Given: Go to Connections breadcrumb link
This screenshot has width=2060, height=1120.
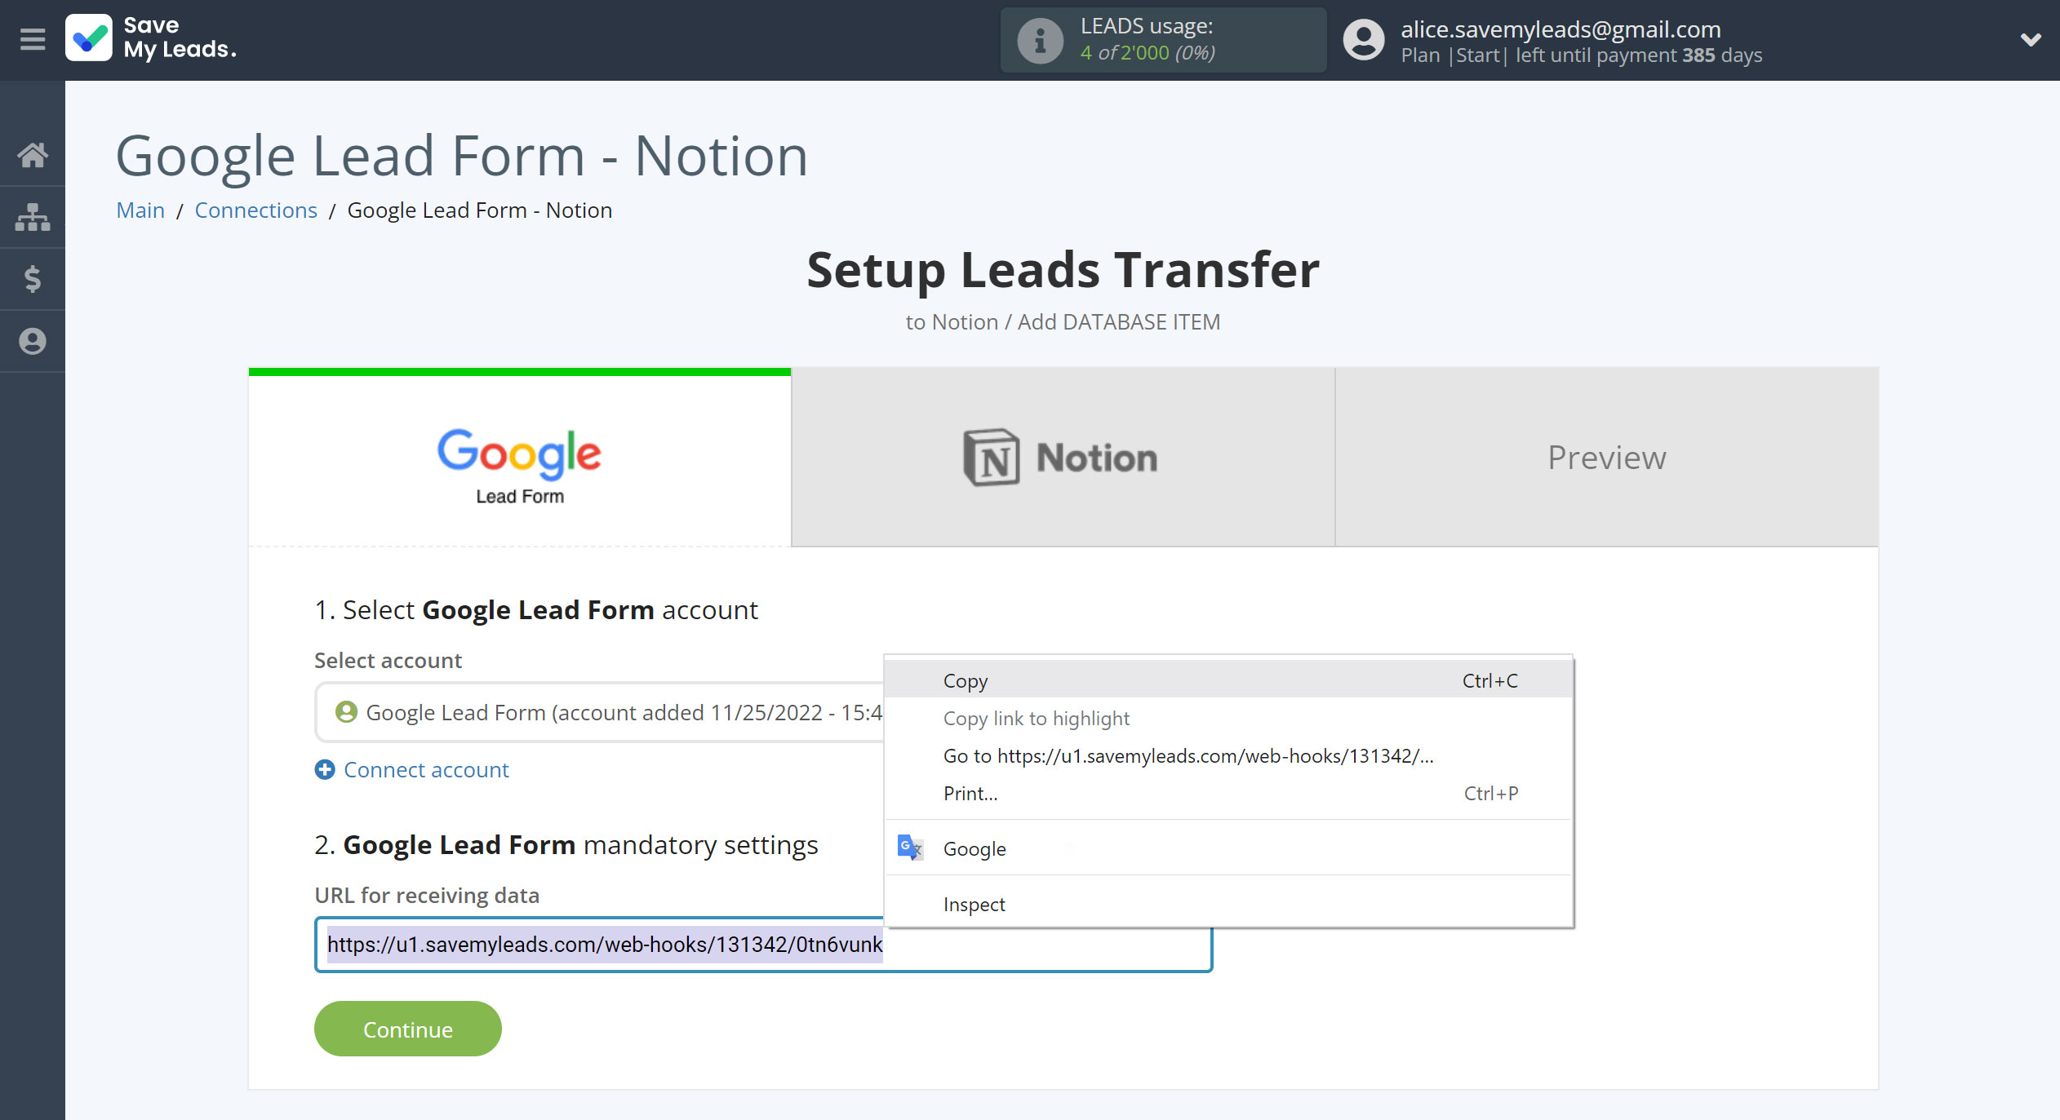Looking at the screenshot, I should 255,210.
